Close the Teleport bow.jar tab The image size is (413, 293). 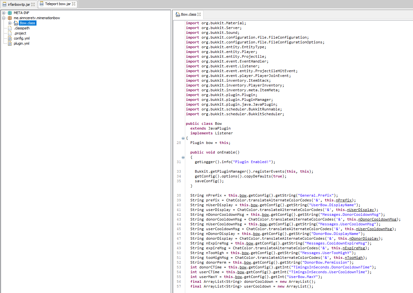click(74, 4)
